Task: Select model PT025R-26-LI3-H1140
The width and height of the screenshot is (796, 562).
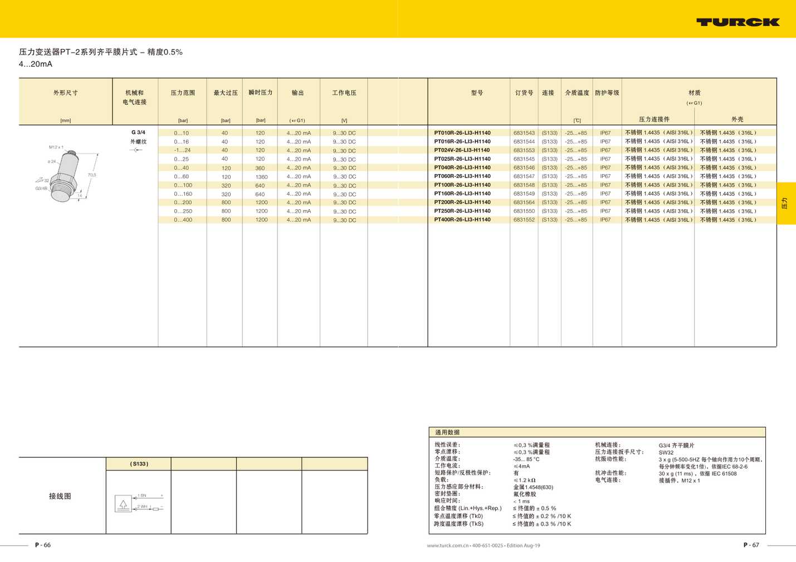Action: [x=462, y=159]
